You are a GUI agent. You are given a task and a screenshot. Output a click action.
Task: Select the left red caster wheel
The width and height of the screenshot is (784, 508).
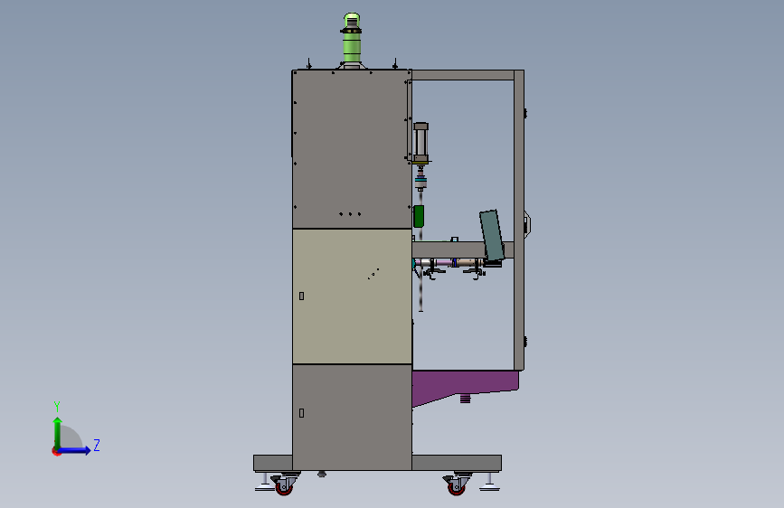point(284,486)
